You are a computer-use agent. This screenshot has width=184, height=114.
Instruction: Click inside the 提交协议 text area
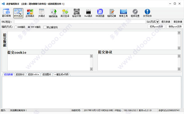138,63
